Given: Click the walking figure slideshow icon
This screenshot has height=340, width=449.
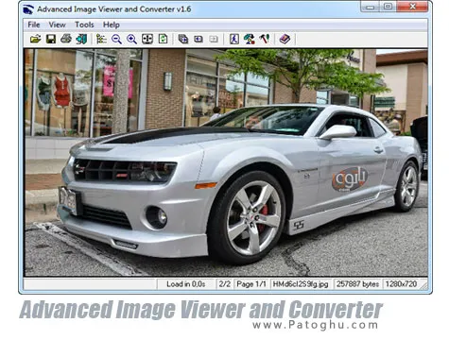Looking at the screenshot, I should point(233,39).
